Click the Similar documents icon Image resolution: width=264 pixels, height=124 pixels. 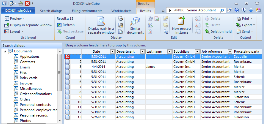click(135, 21)
